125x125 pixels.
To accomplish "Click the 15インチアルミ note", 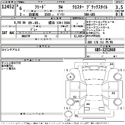I will [11, 50].
